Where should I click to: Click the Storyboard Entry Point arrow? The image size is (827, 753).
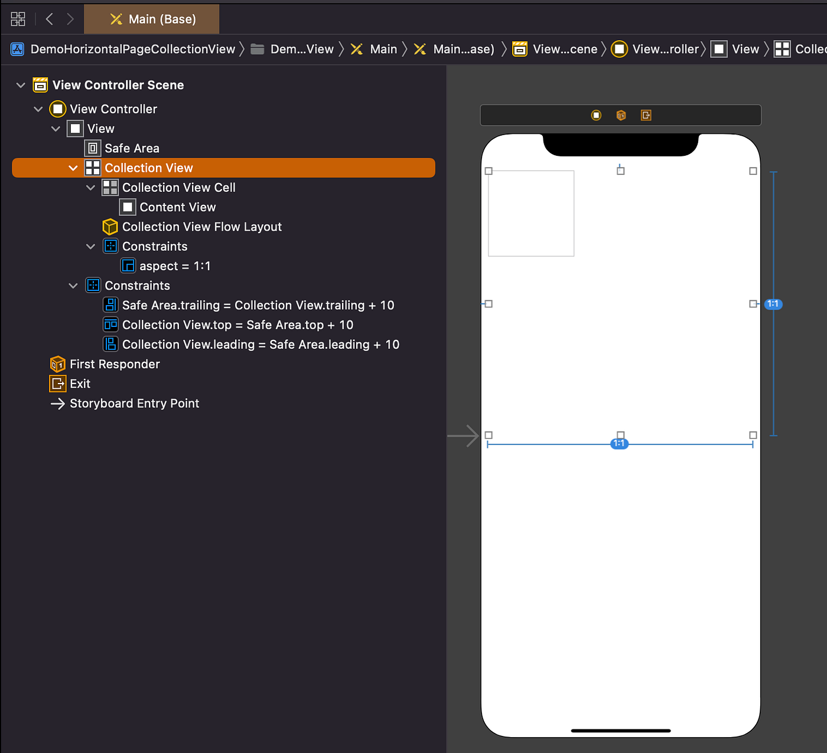[x=57, y=404]
